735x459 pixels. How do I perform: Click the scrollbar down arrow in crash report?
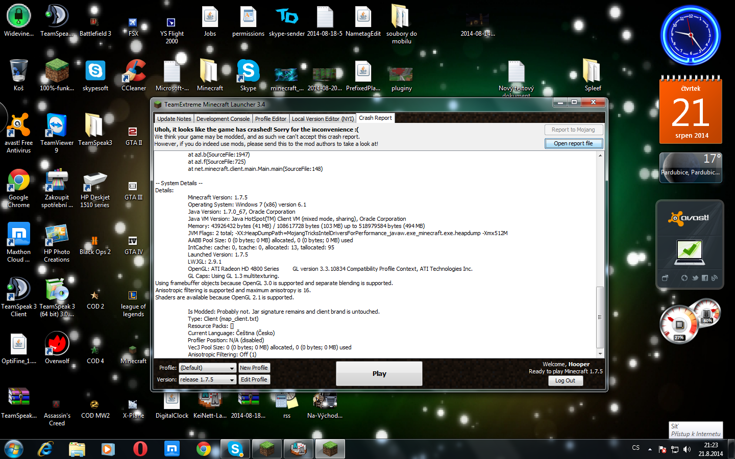click(x=600, y=354)
